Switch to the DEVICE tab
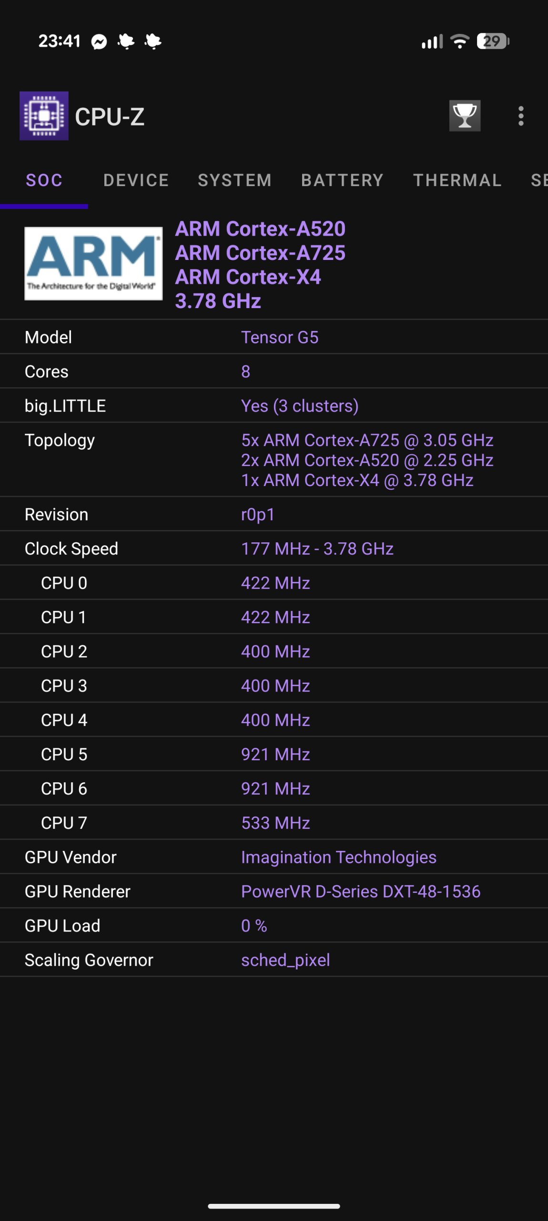This screenshot has width=548, height=1221. [135, 180]
